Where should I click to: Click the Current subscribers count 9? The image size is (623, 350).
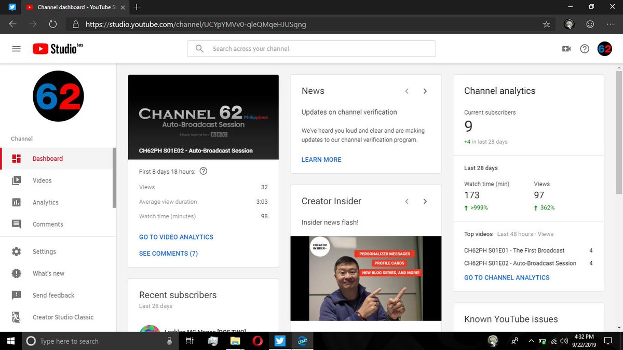pos(468,125)
